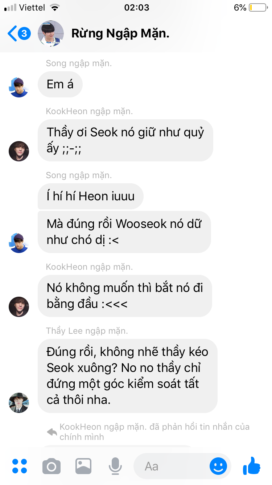The image size is (272, 485).
Task: Tap the group chat avatar in header
Action: [51, 33]
